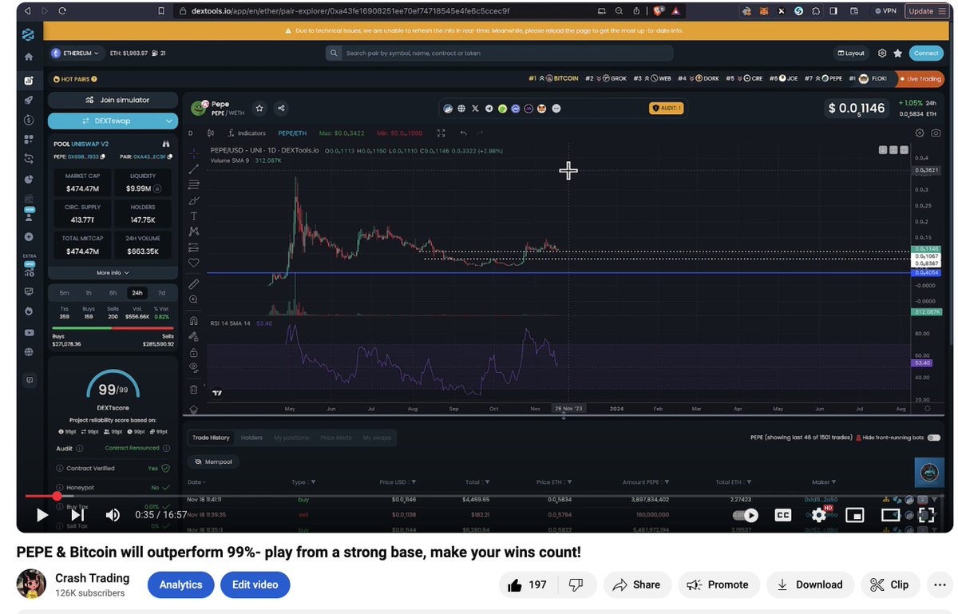Viewport: 958px width, 614px height.
Task: Click the video settings gear icon
Action: [818, 515]
